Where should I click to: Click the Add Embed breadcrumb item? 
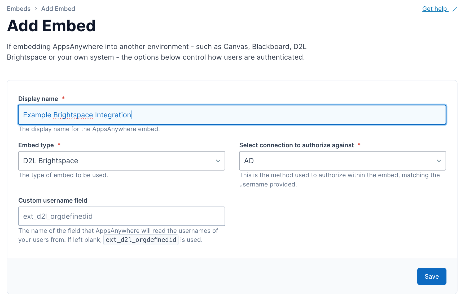(x=58, y=9)
